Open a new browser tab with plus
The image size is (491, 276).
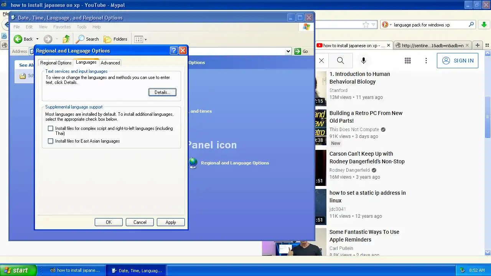pyautogui.click(x=478, y=45)
